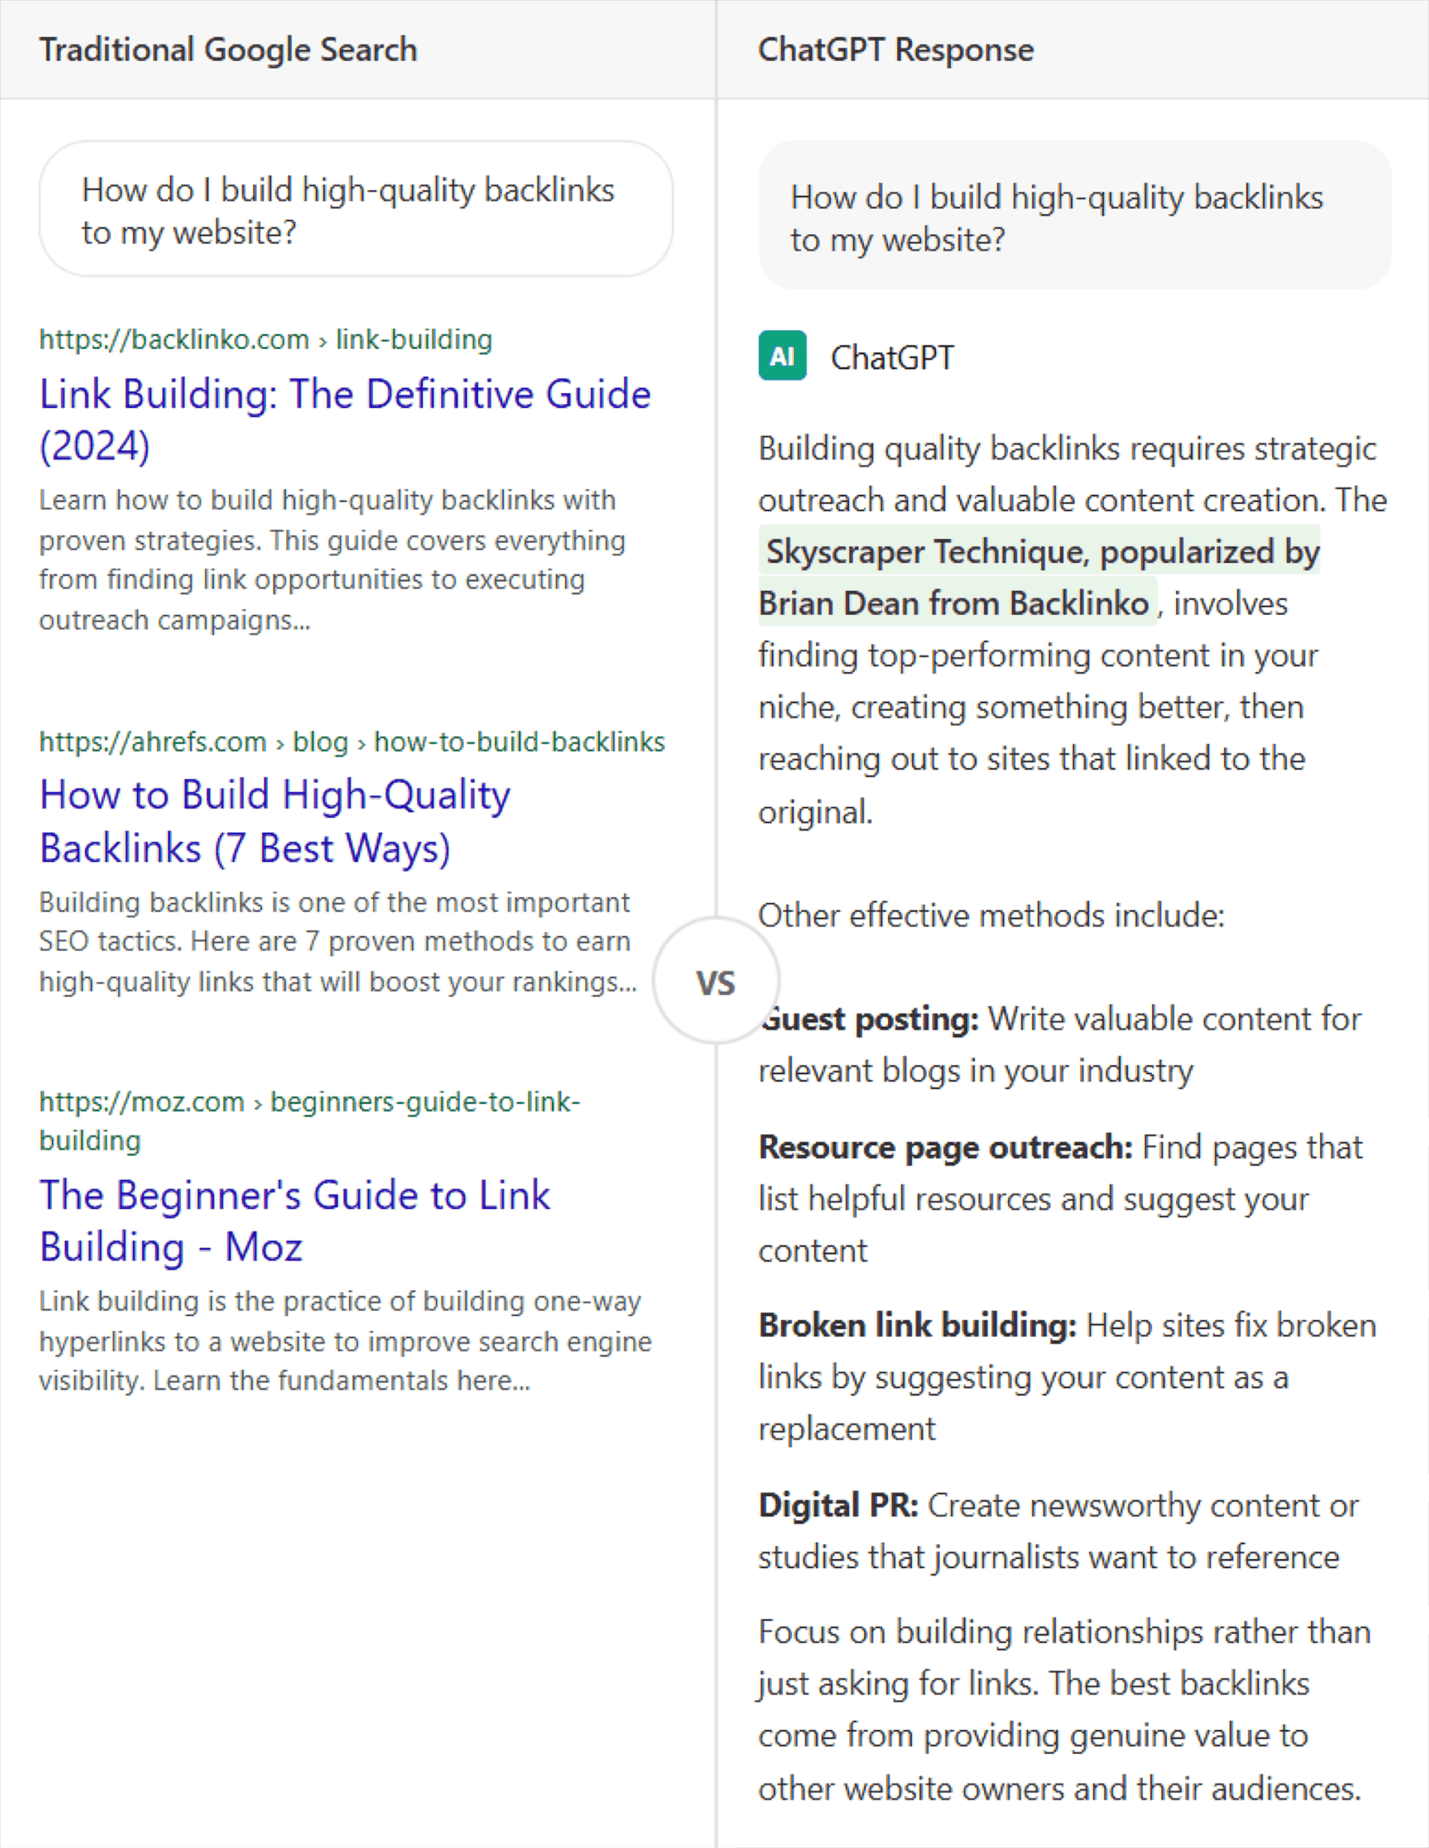
Task: Click the green ChatGPT AI icon
Action: (783, 357)
